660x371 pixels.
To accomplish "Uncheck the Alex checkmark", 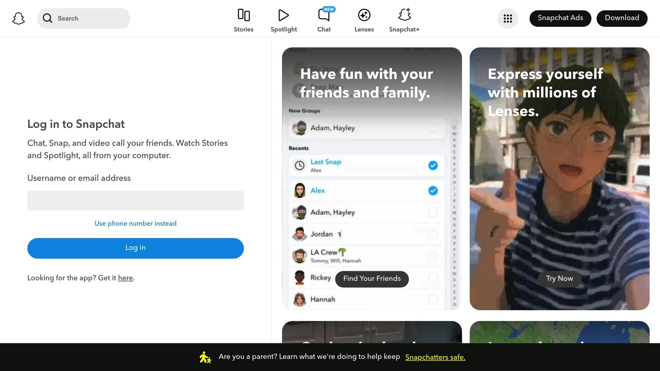I will click(x=433, y=191).
